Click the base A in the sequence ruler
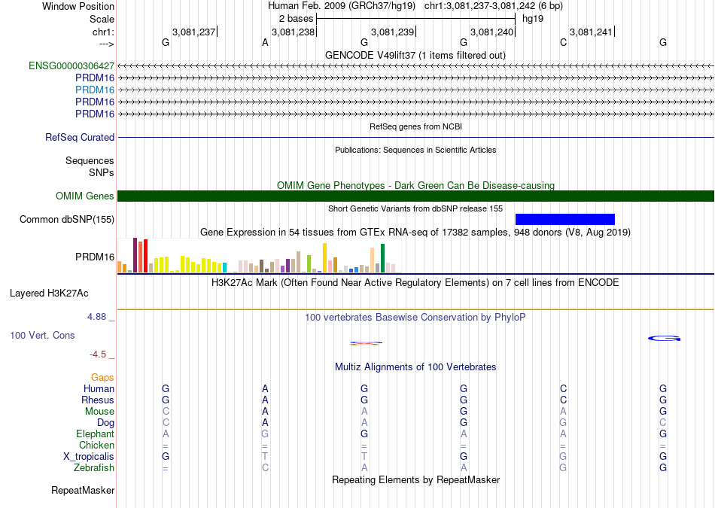This screenshot has width=715, height=508. coord(265,43)
